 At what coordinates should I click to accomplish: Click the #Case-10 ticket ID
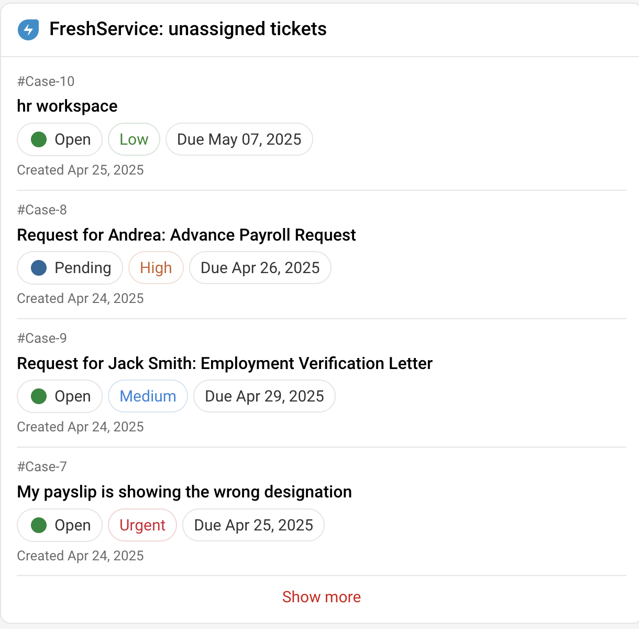click(46, 81)
